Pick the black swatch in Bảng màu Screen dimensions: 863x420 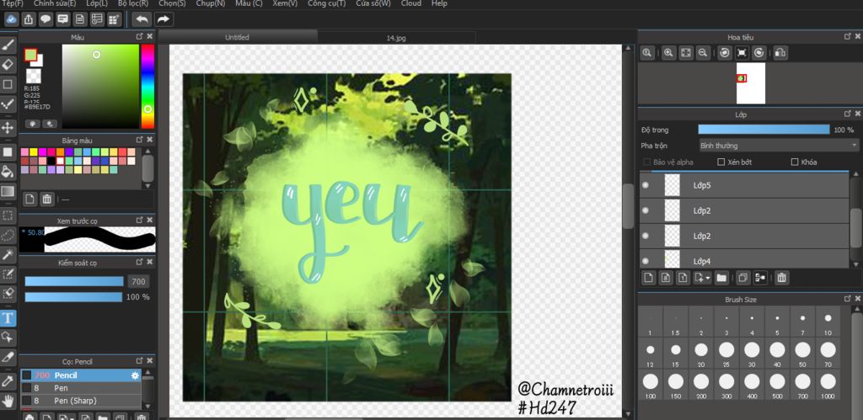(x=51, y=161)
